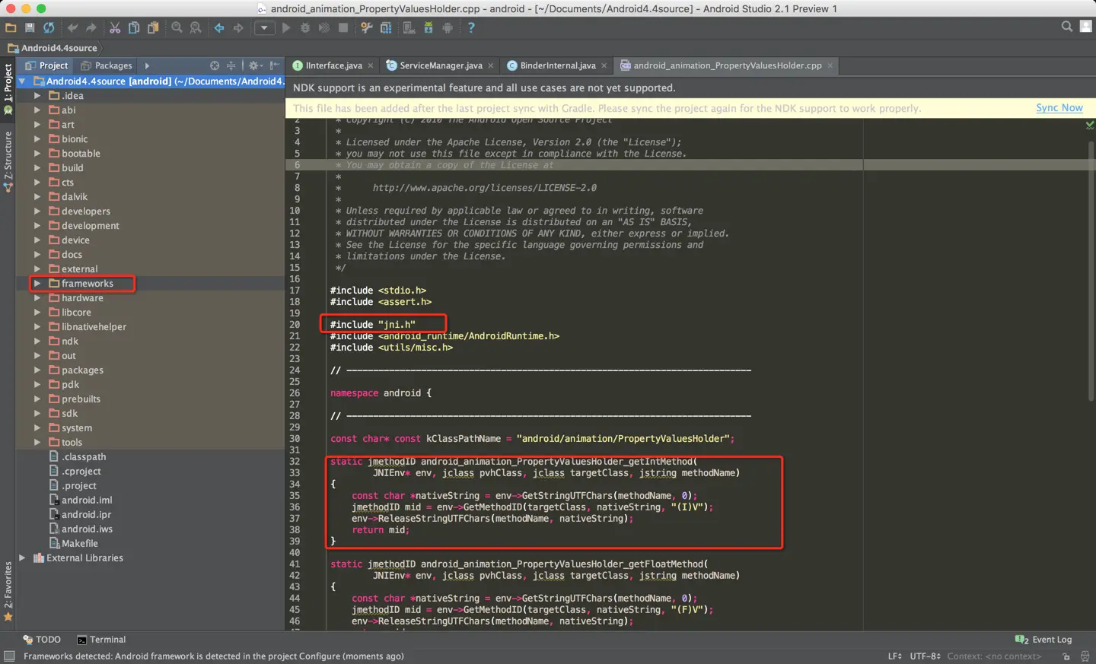
Task: Open Find with magnifier icon
Action: tap(177, 27)
